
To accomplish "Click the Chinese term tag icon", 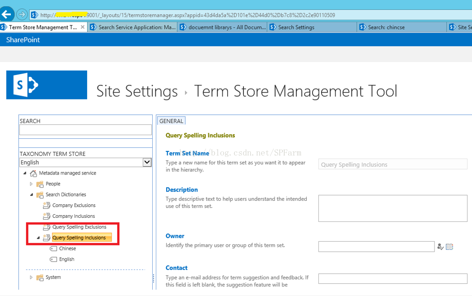I will pos(53,249).
